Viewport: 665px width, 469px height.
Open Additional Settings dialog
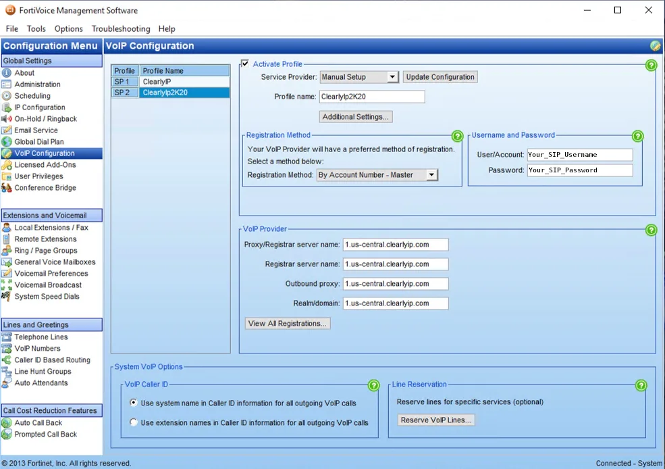click(x=355, y=117)
